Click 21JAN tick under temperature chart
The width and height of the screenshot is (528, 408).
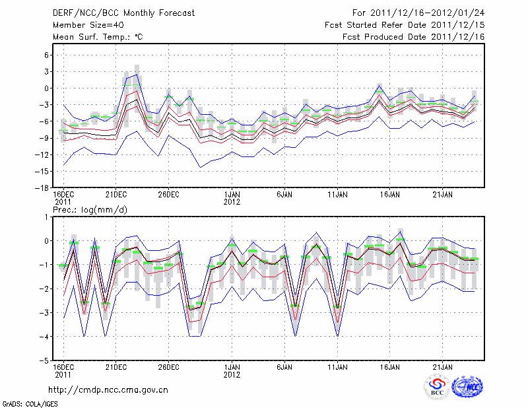tap(442, 194)
